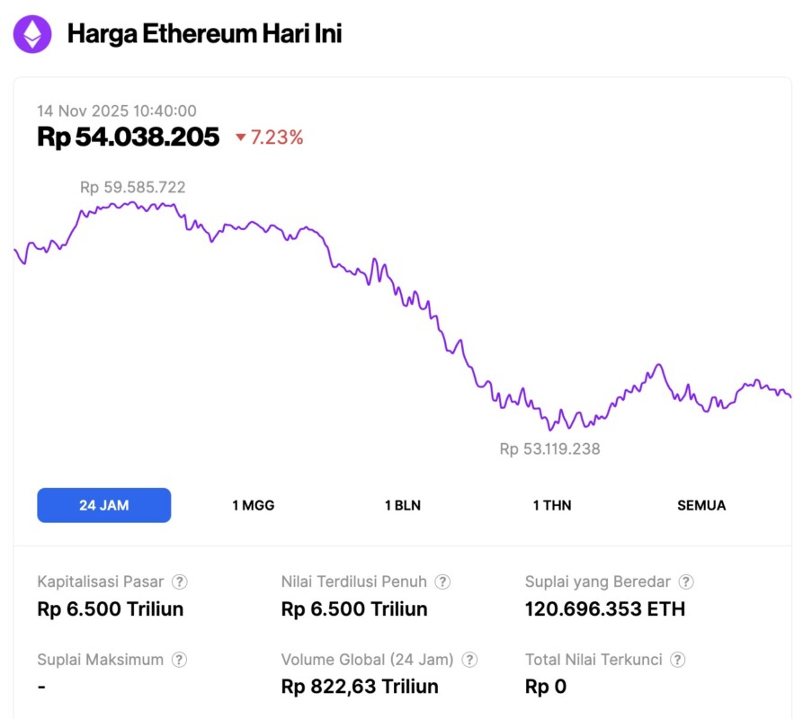The image size is (794, 719).
Task: Open Suplai yang Beredar info icon
Action: click(686, 582)
